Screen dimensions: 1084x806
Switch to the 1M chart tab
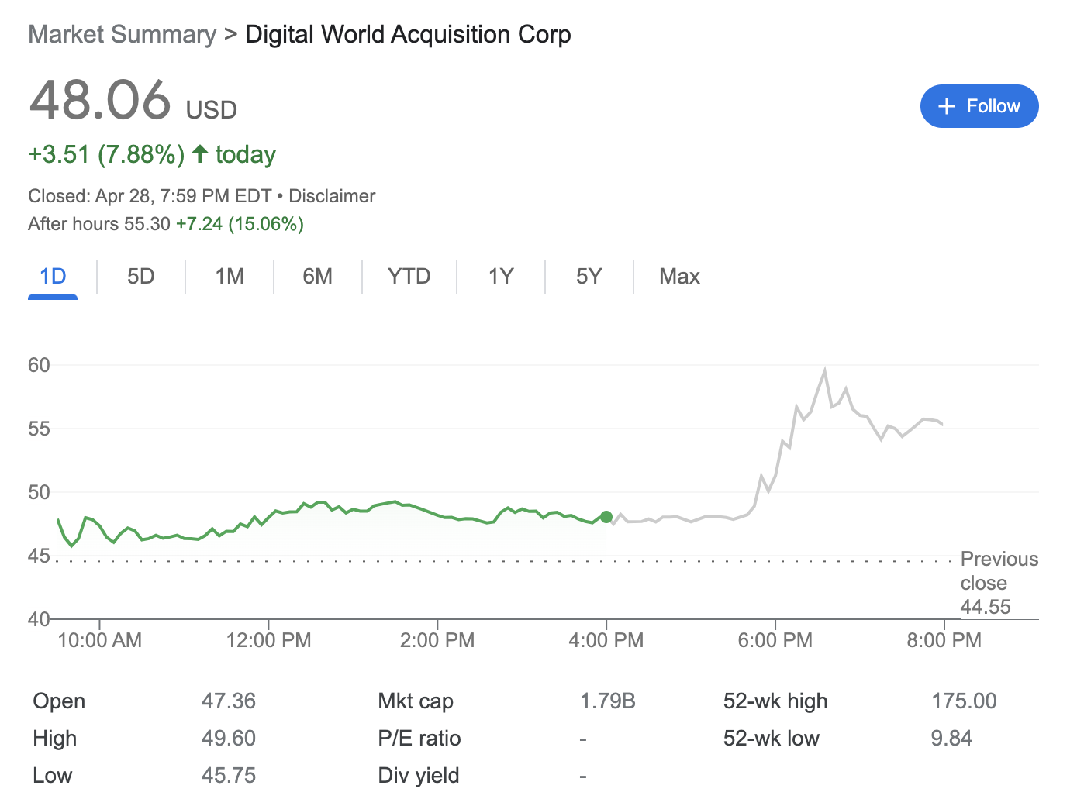pyautogui.click(x=230, y=277)
